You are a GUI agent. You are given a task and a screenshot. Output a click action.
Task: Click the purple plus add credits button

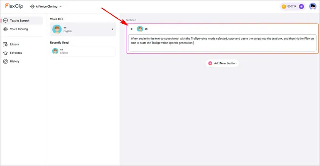pyautogui.click(x=301, y=6)
